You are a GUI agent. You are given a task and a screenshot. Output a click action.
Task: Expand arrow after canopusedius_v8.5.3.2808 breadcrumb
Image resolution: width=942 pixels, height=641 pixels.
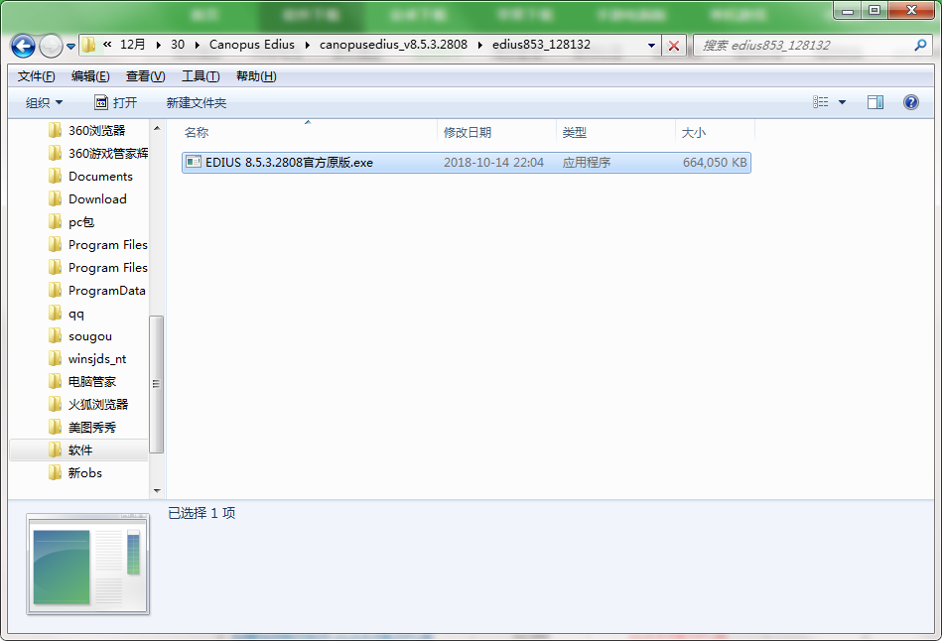tap(480, 45)
